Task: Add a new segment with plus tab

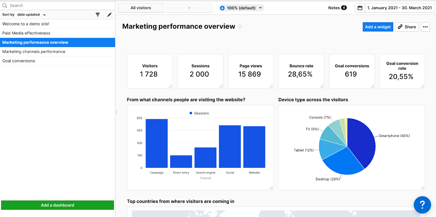Action: 189,8
